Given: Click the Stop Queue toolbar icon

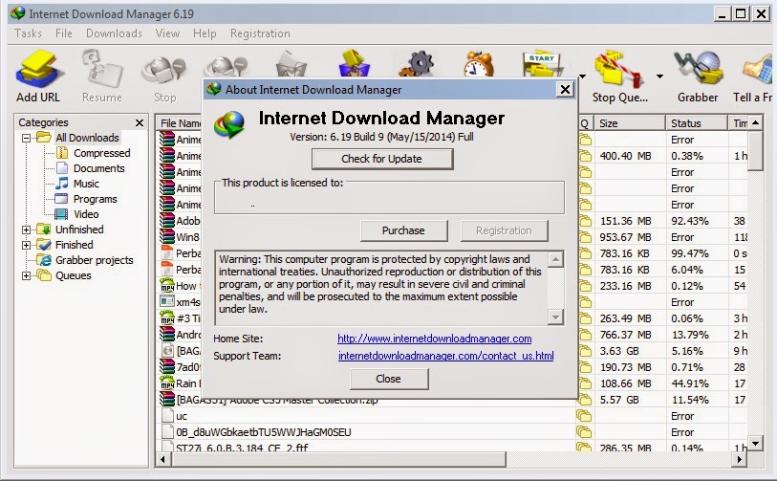Looking at the screenshot, I should click(x=619, y=69).
